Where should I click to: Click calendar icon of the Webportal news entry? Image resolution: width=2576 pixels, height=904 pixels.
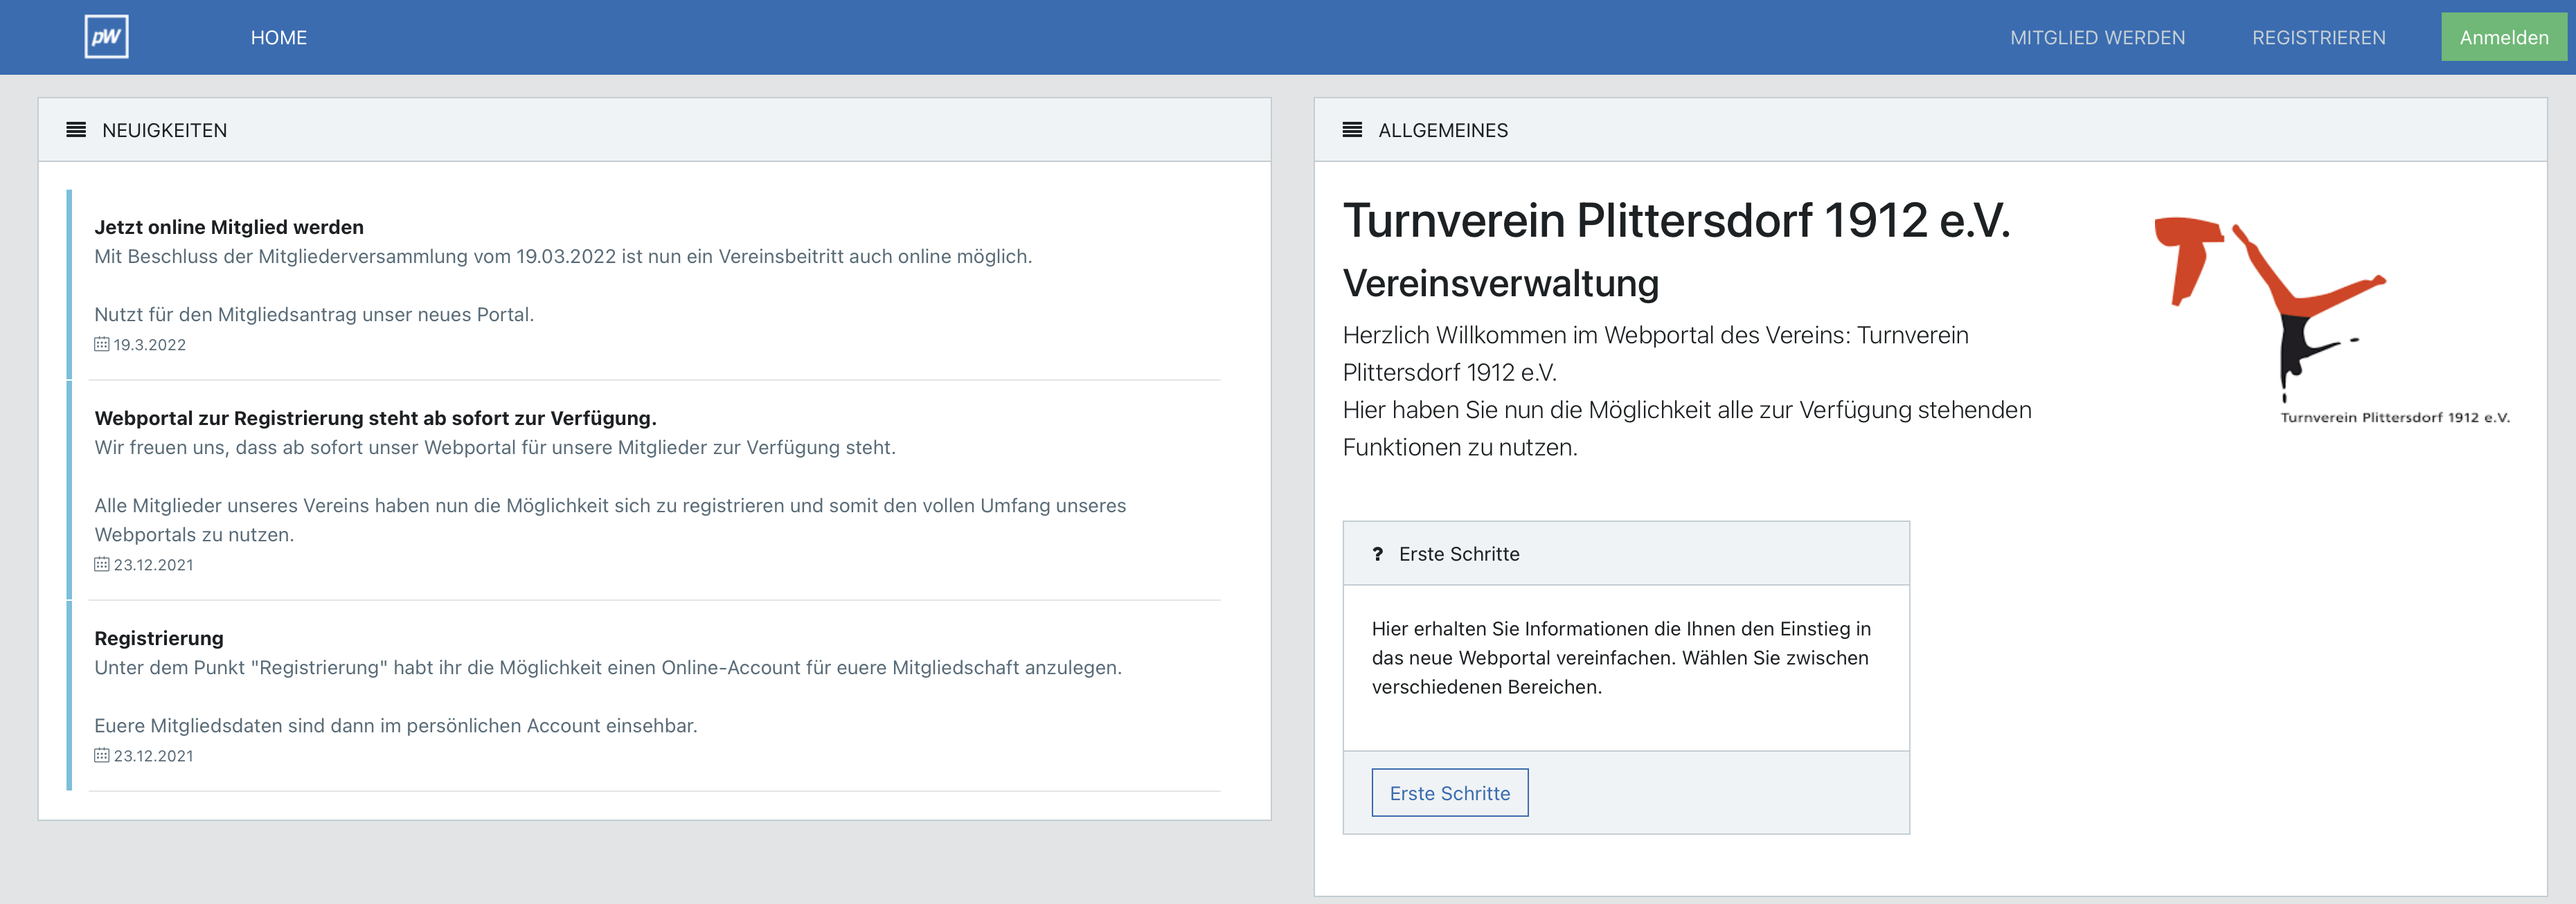101,564
